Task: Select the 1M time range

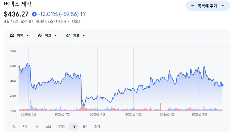Action: [36, 127]
